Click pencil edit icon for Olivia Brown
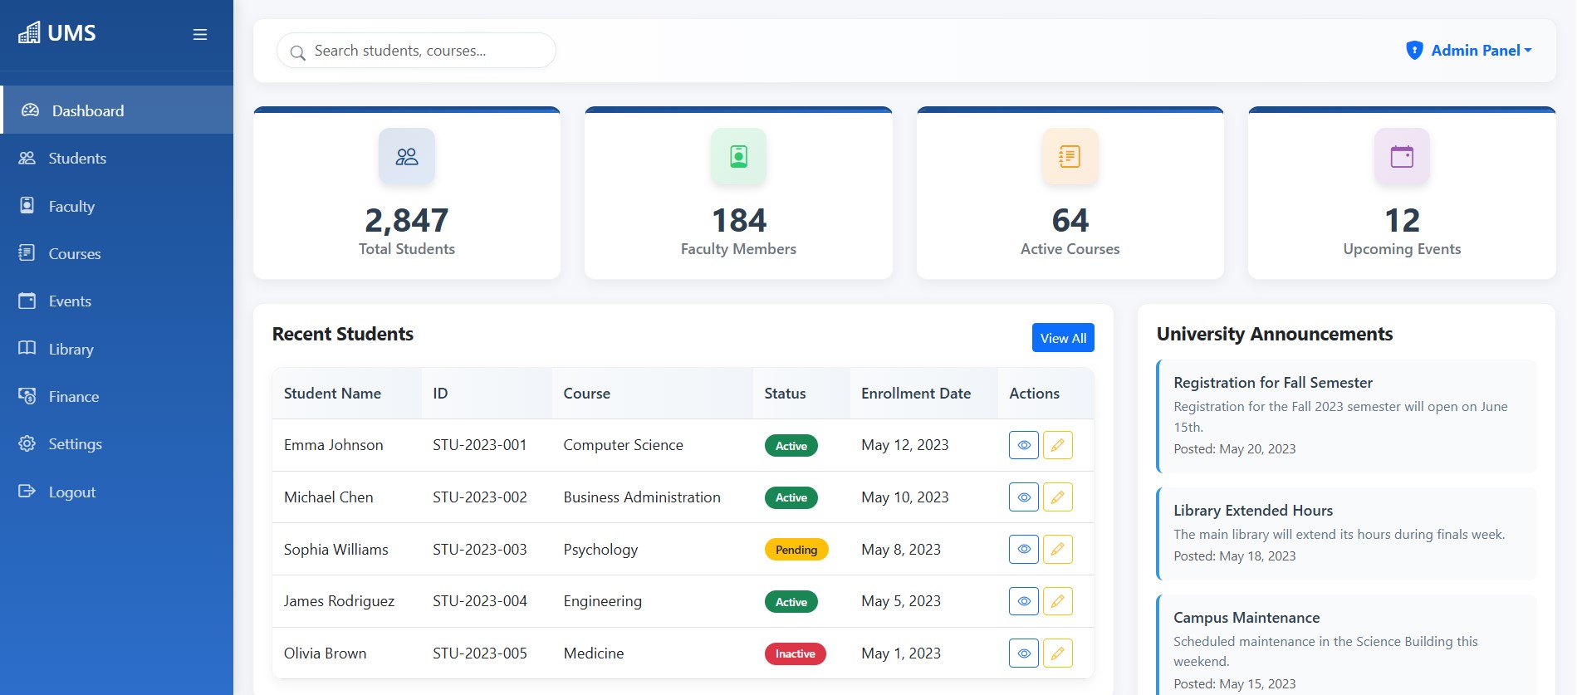 click(1057, 653)
